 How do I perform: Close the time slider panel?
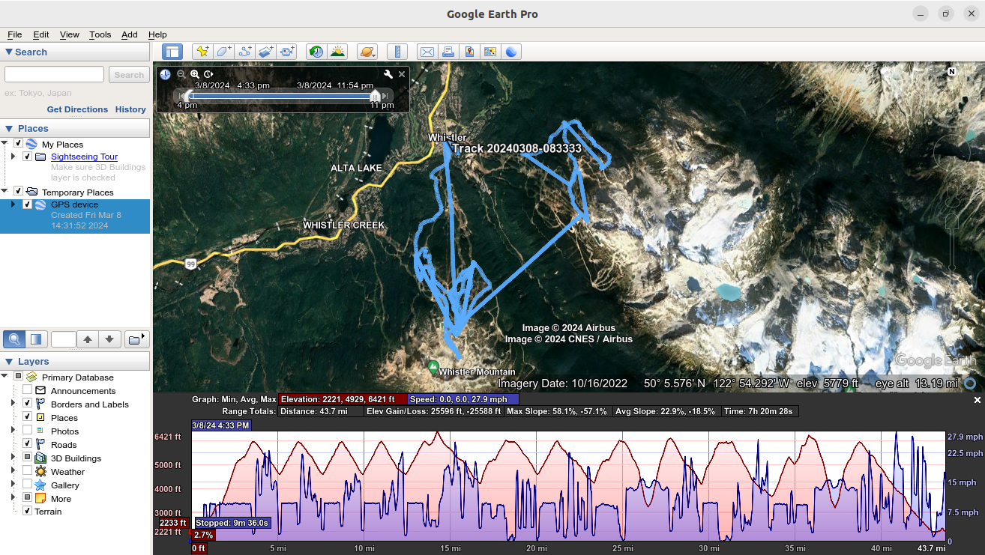[402, 74]
